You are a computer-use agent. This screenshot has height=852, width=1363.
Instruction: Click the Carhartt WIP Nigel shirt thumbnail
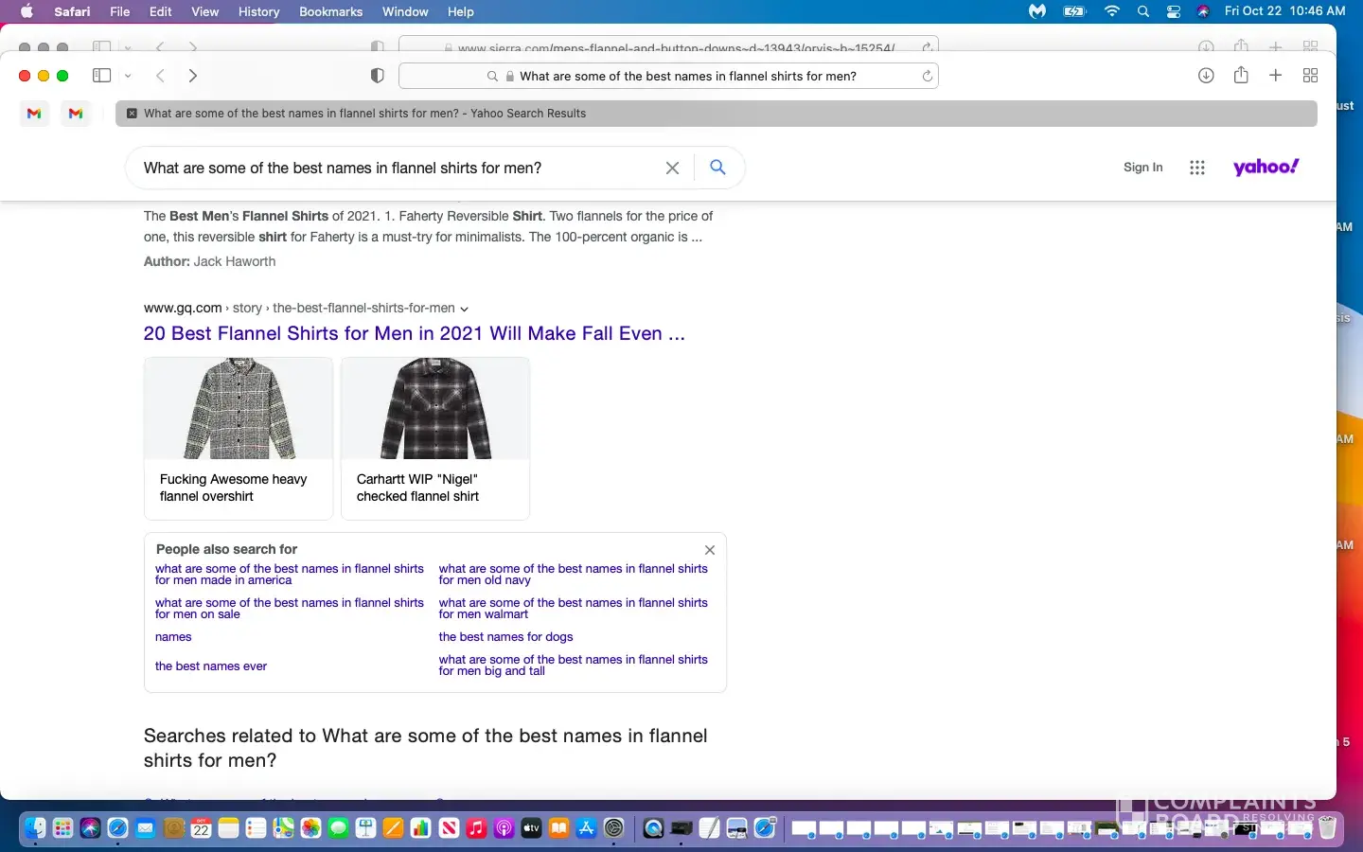[435, 409]
